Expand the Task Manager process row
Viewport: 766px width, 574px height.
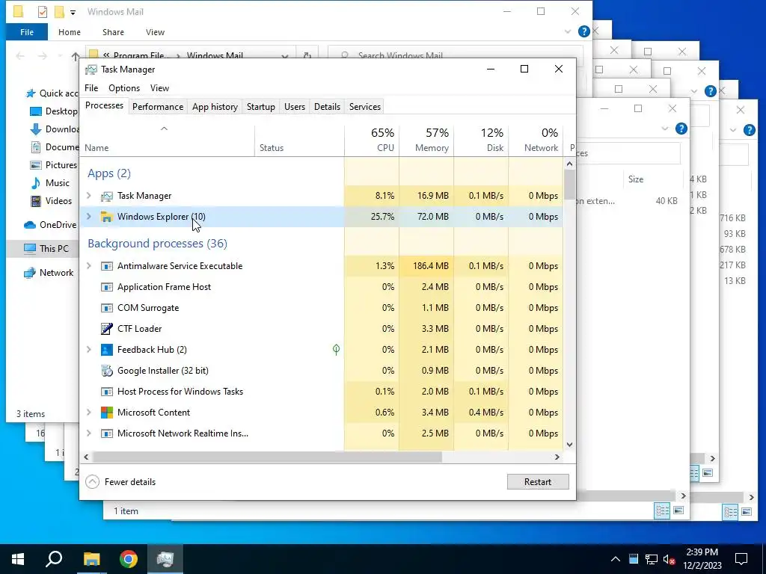point(89,196)
